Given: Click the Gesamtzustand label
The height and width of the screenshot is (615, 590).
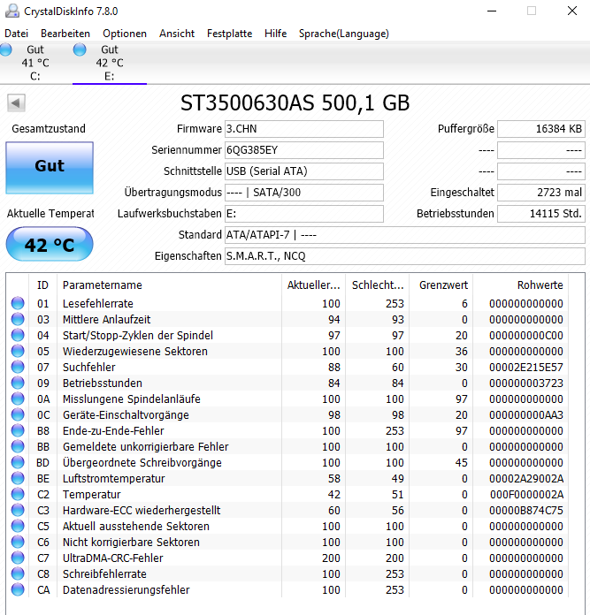Looking at the screenshot, I should (x=49, y=129).
